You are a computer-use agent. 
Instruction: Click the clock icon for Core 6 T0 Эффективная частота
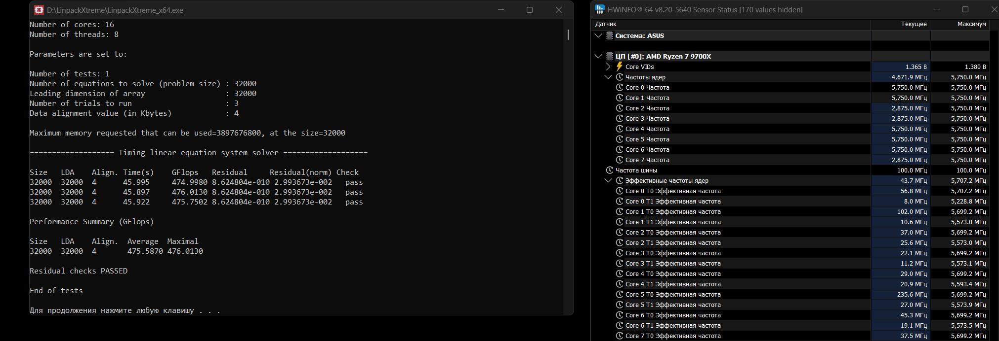point(620,315)
